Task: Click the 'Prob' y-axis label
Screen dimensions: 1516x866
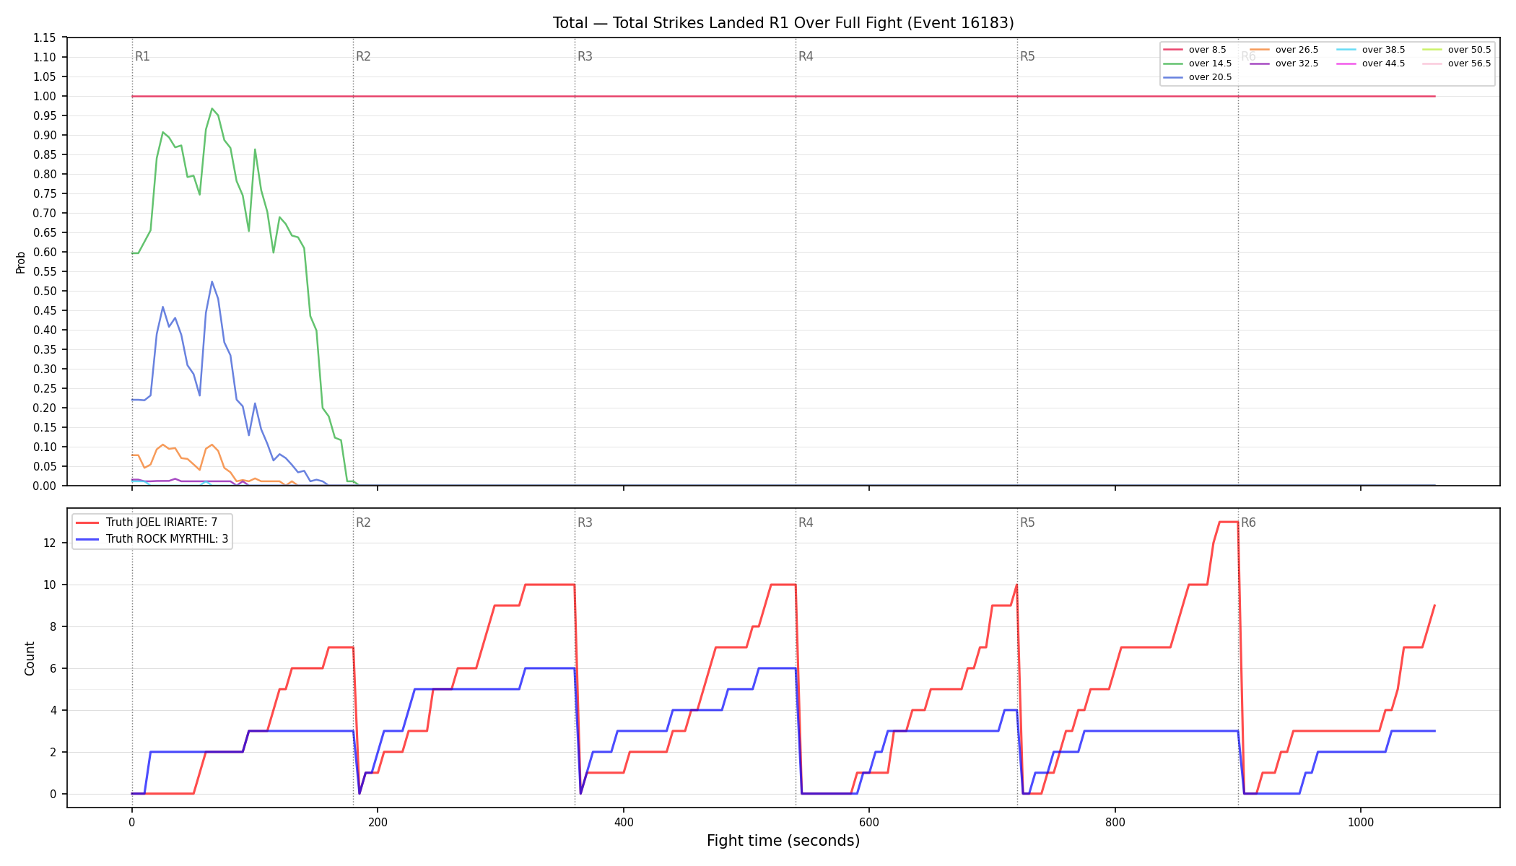Action: click(20, 262)
